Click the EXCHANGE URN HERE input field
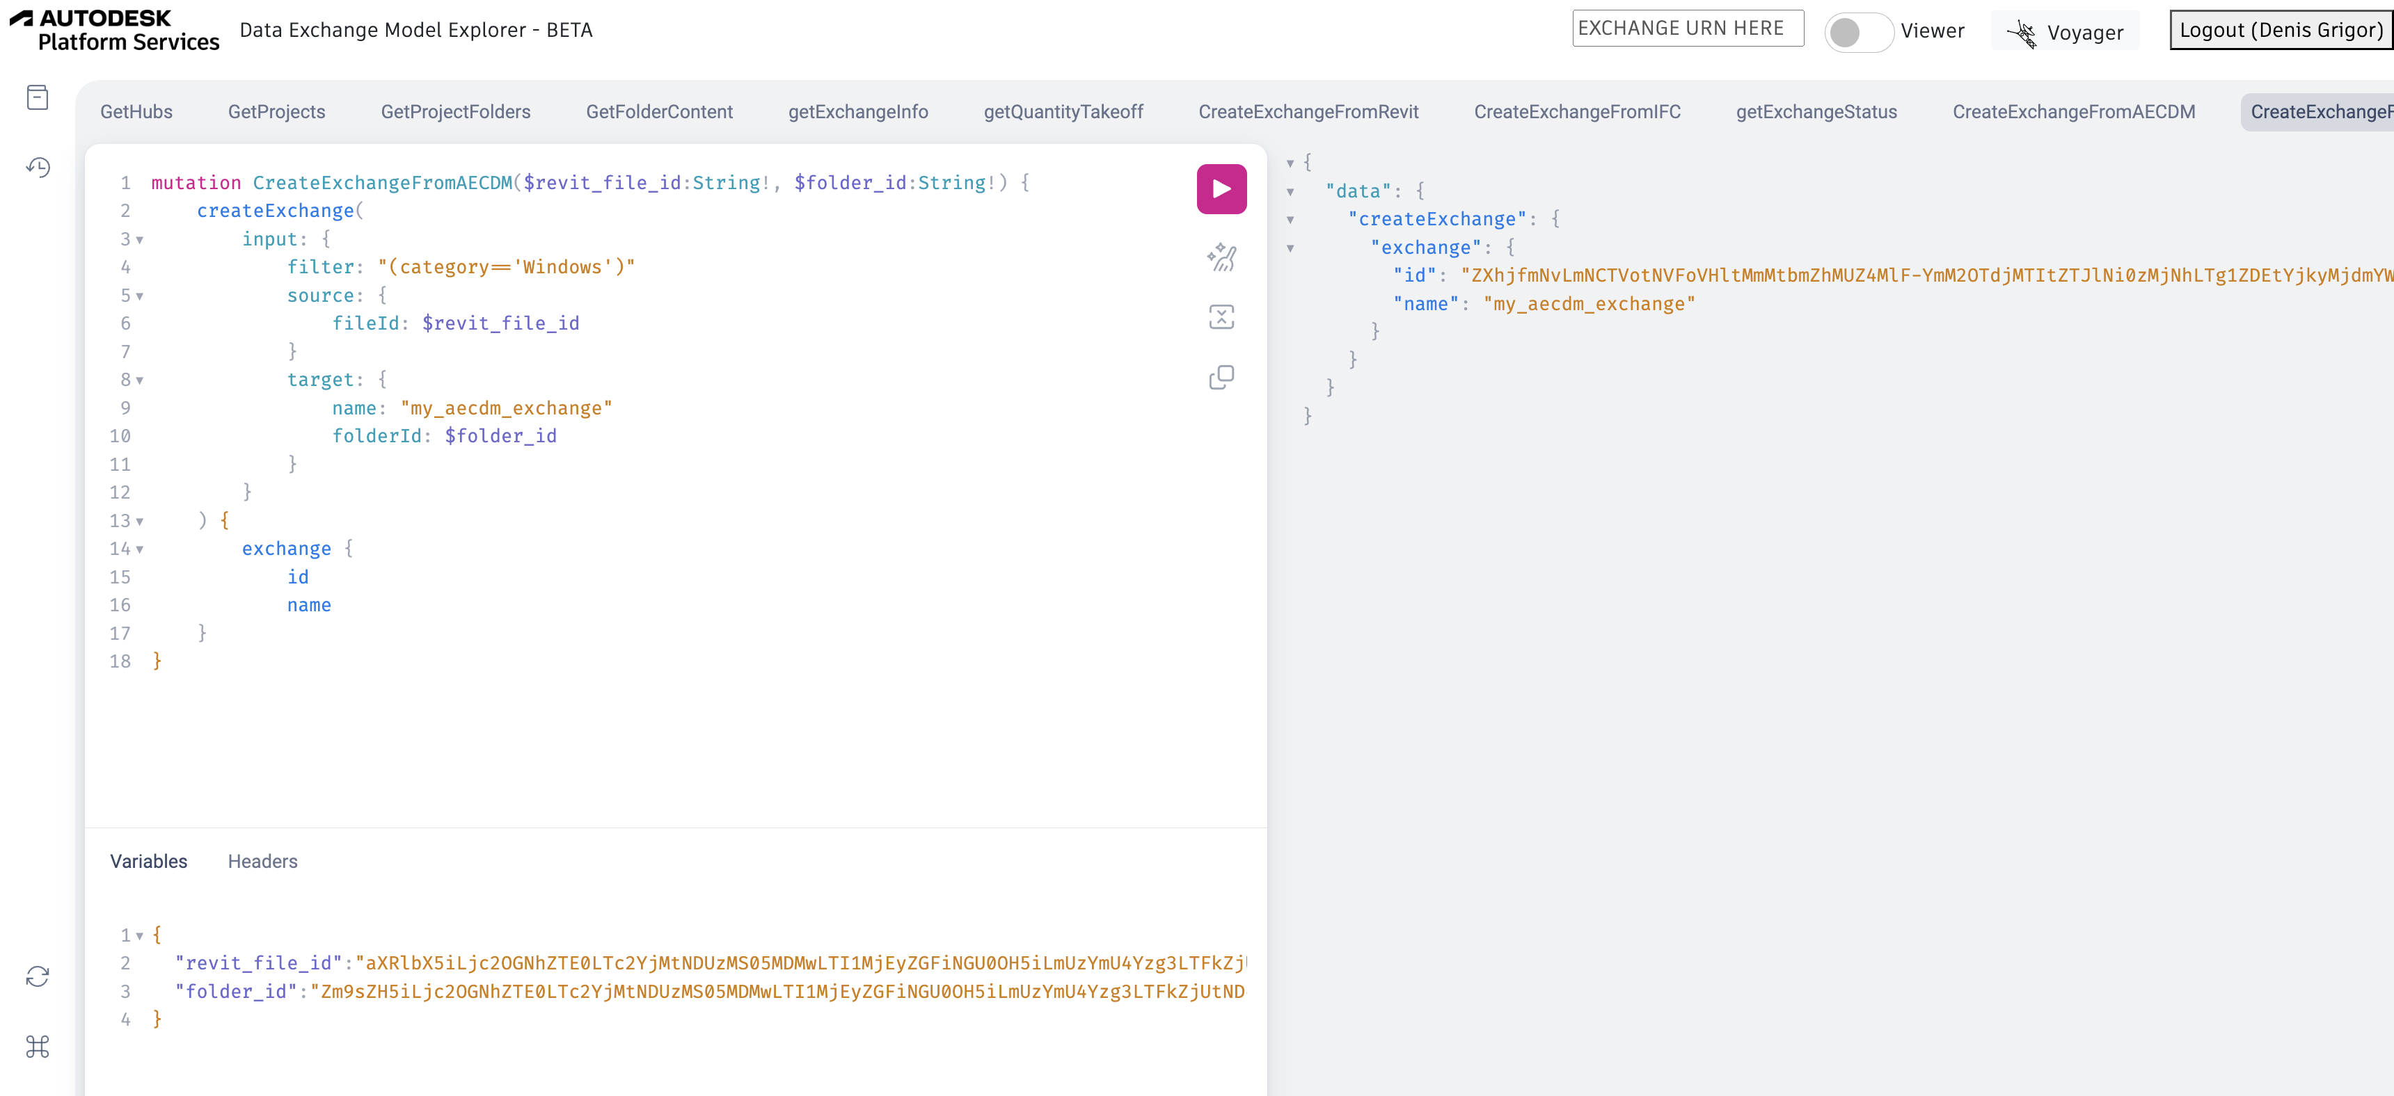 [1688, 29]
